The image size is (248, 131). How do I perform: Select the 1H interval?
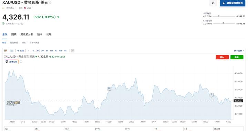coord(47,51)
